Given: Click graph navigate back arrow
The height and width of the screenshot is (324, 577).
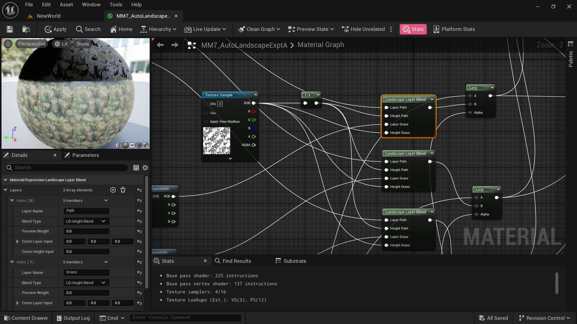Looking at the screenshot, I should click(160, 45).
